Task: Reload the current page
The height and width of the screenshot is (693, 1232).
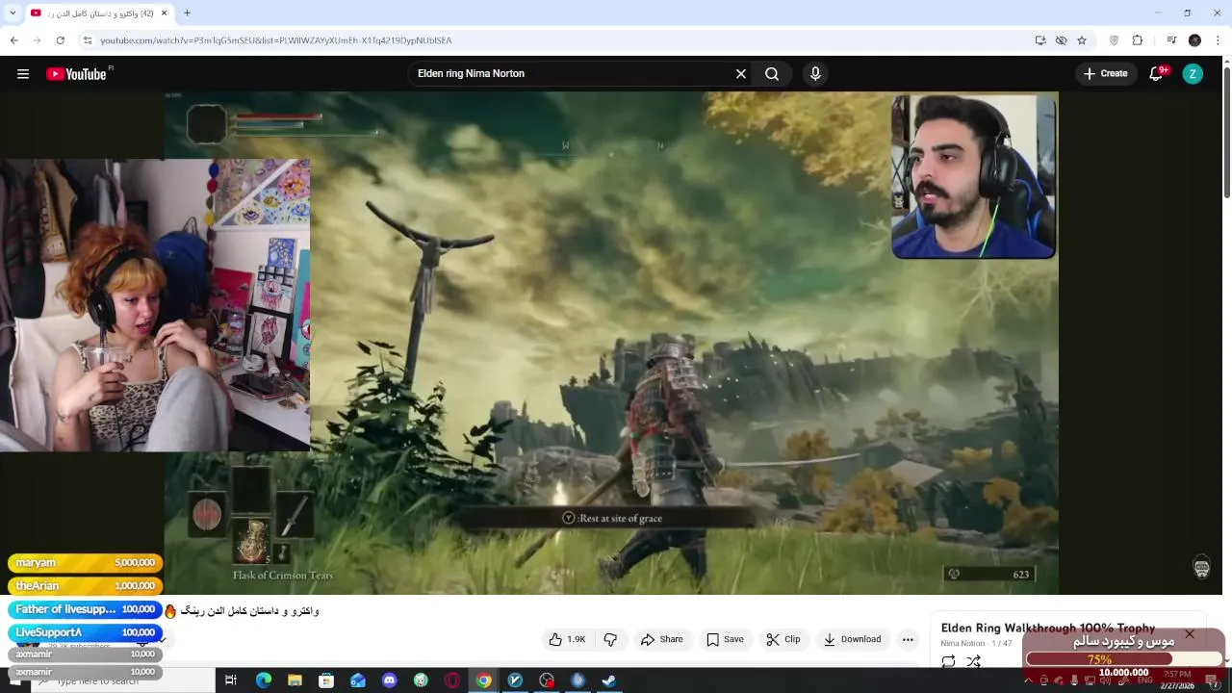Action: pos(60,40)
